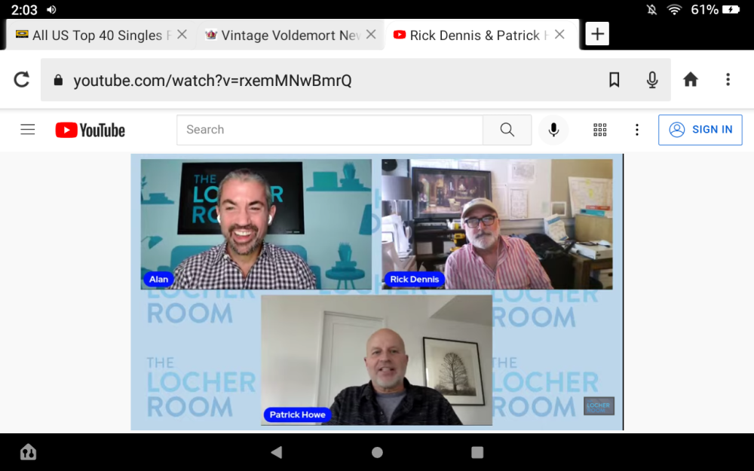The height and width of the screenshot is (471, 754).
Task: Click the YouTube logo
Action: [x=90, y=130]
